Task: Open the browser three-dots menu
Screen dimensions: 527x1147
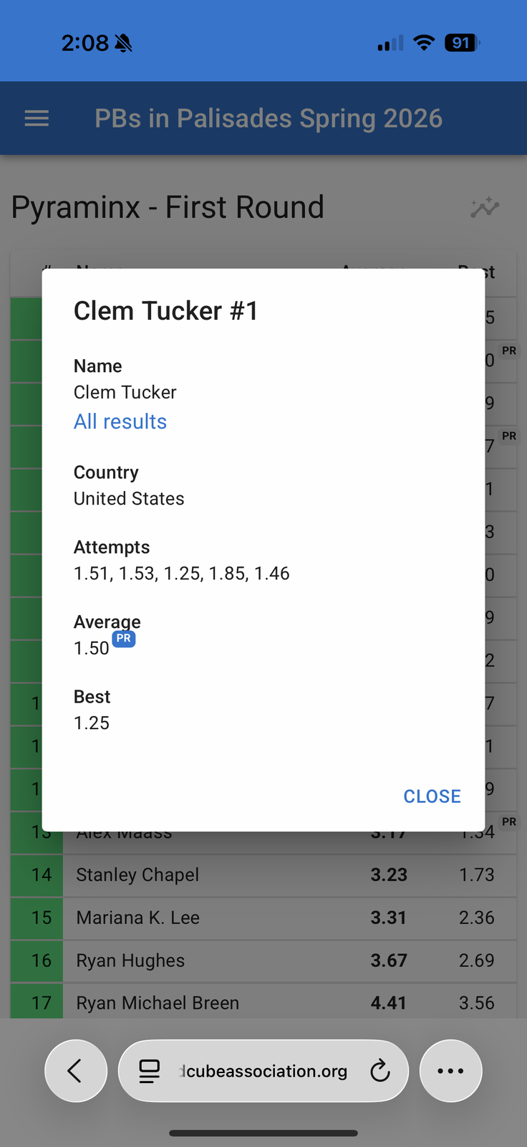Action: click(450, 1071)
